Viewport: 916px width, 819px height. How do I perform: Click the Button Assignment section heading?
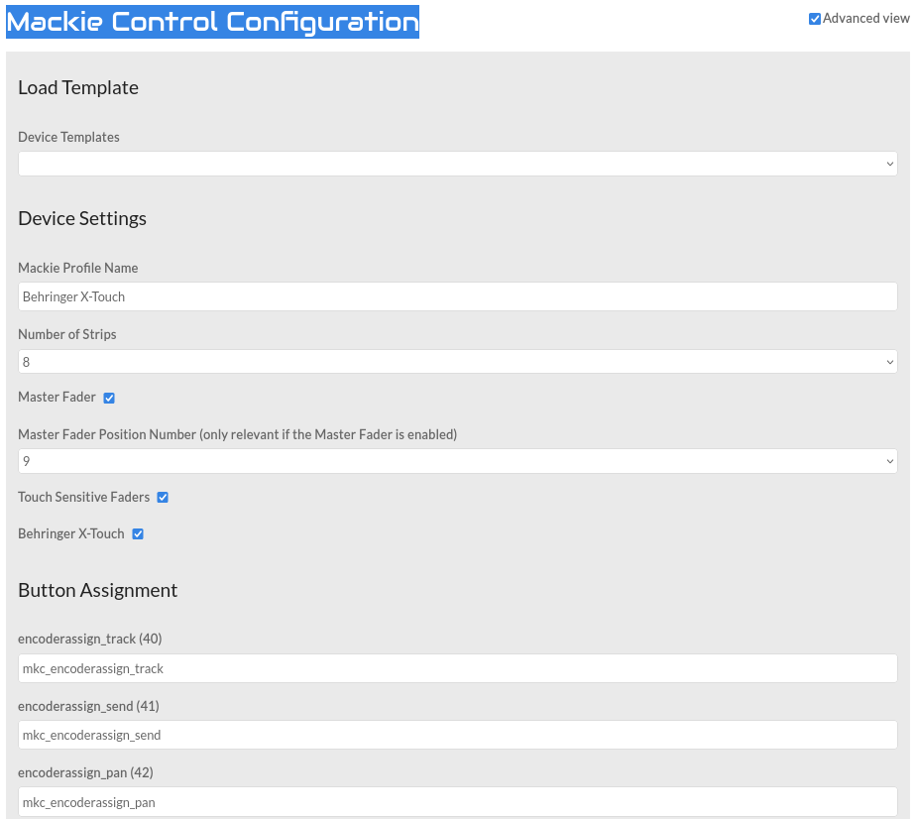tap(97, 591)
